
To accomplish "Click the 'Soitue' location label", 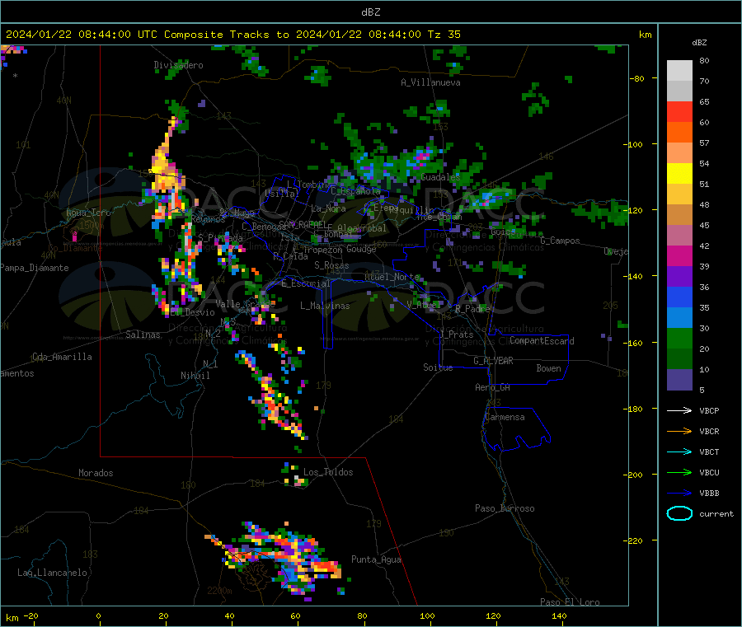I will click(x=438, y=367).
